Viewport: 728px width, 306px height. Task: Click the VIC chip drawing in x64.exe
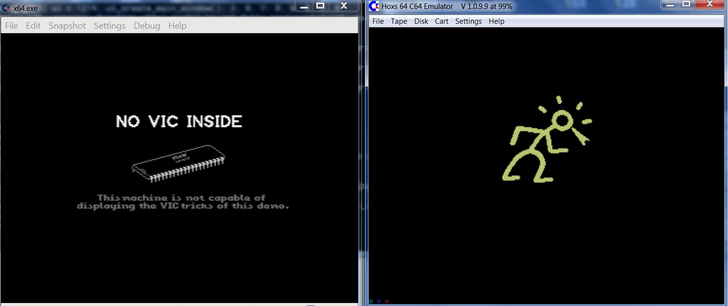tap(178, 163)
